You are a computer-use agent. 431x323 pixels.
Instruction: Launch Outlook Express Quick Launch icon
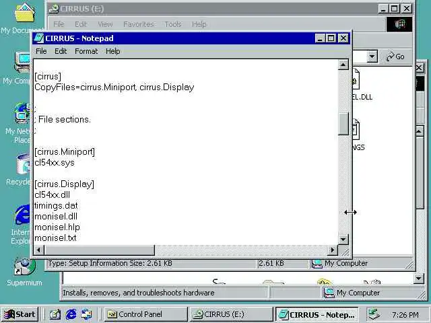point(87,314)
